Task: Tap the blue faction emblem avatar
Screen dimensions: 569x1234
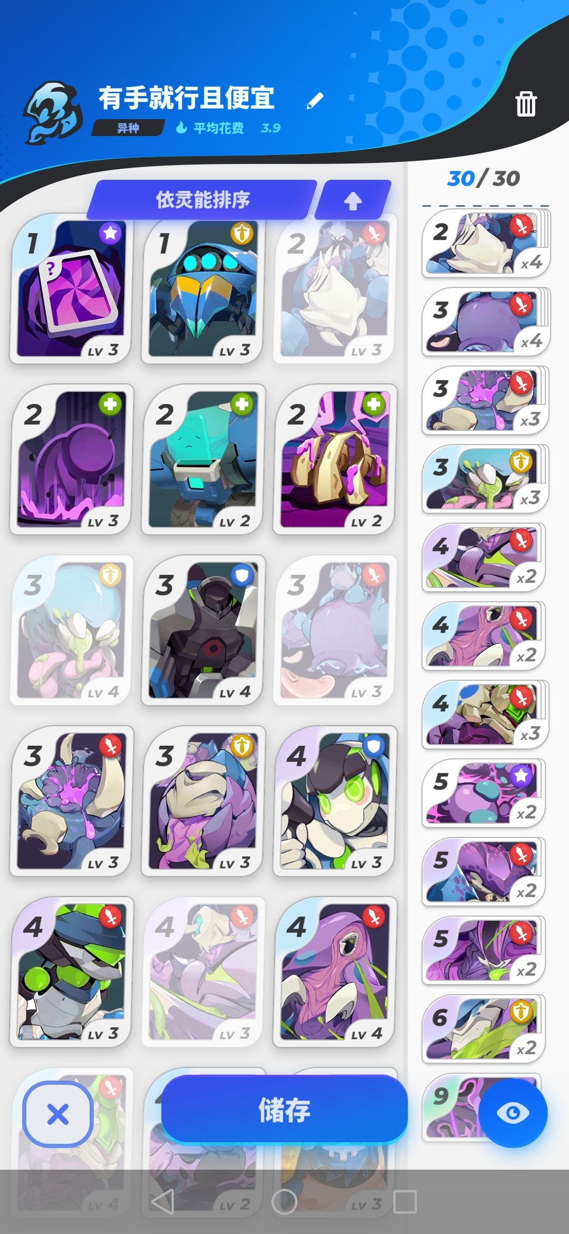Action: [53, 113]
